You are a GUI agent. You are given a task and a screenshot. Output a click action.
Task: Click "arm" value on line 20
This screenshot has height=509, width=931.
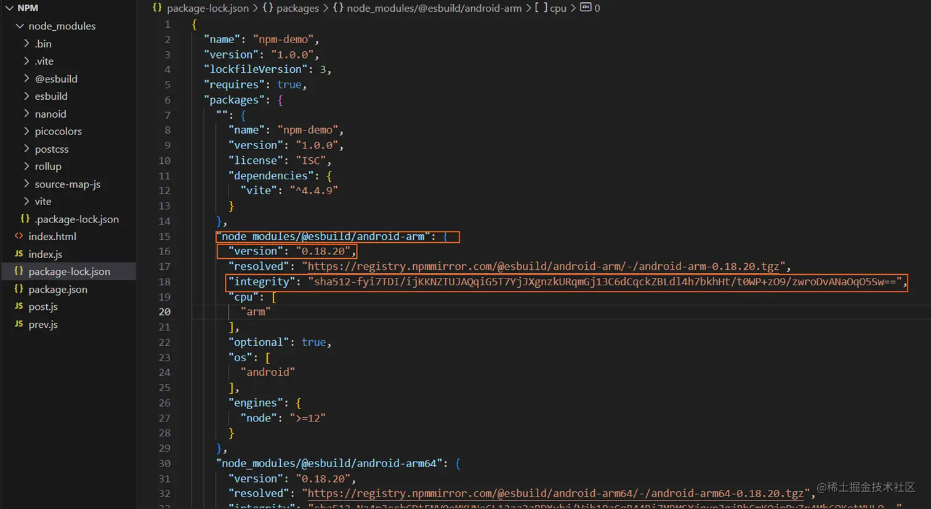(x=256, y=312)
